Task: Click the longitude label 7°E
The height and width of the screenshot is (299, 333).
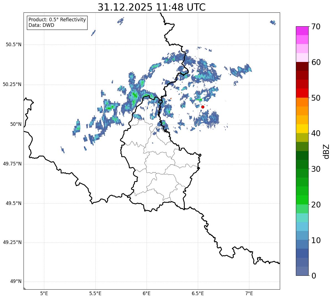Action: coord(249,293)
